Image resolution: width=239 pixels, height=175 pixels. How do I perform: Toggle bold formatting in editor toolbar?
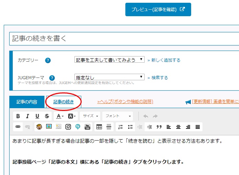pos(18,116)
